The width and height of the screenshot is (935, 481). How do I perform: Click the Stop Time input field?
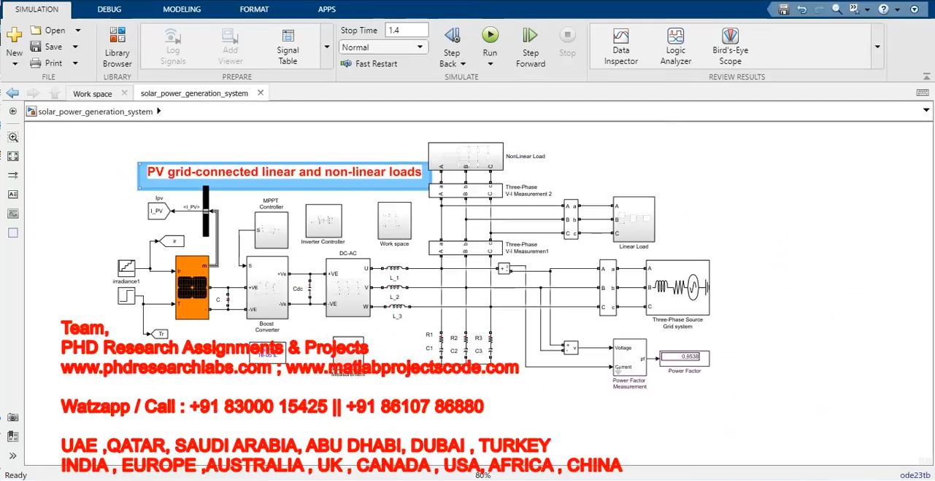[407, 31]
